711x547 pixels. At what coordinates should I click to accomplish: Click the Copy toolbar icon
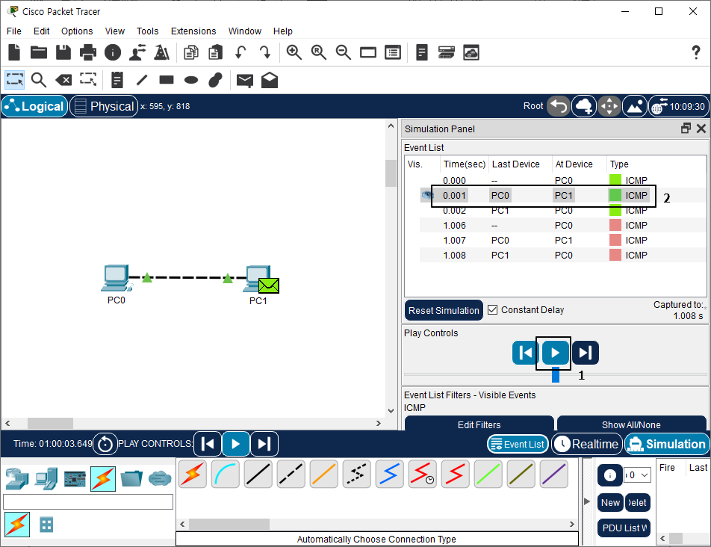(191, 52)
